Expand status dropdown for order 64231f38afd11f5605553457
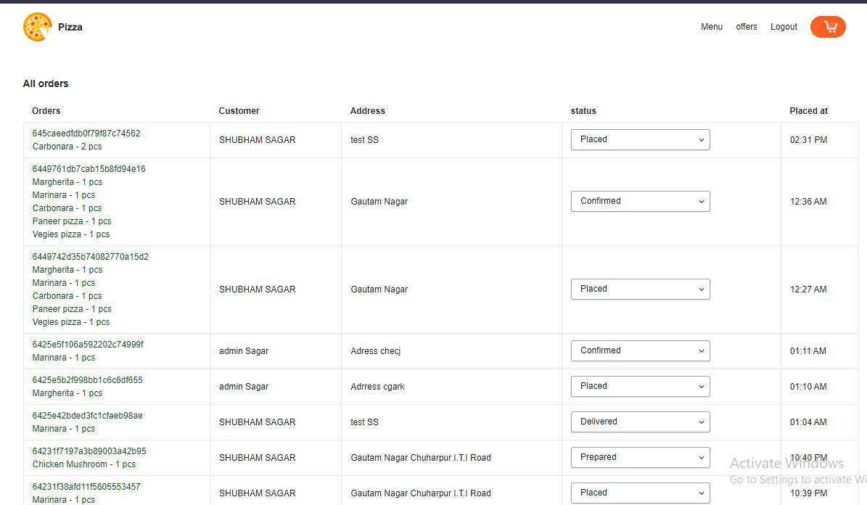 pyautogui.click(x=641, y=493)
